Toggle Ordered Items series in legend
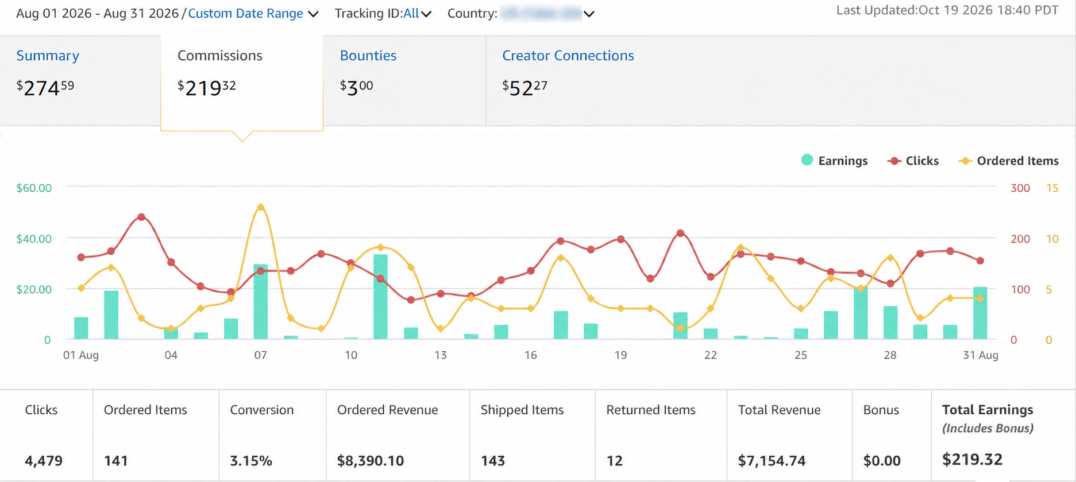Image resolution: width=1076 pixels, height=482 pixels. pos(1009,161)
